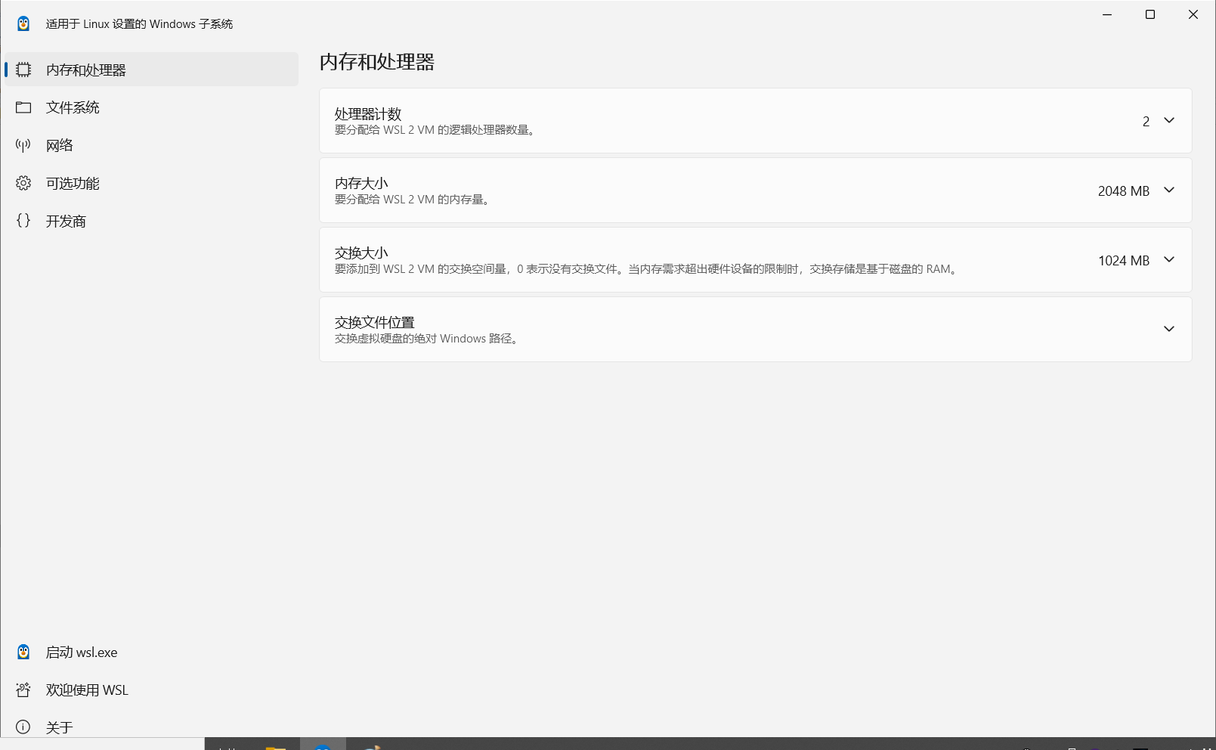Minimize the WSL settings window

pos(1107,14)
